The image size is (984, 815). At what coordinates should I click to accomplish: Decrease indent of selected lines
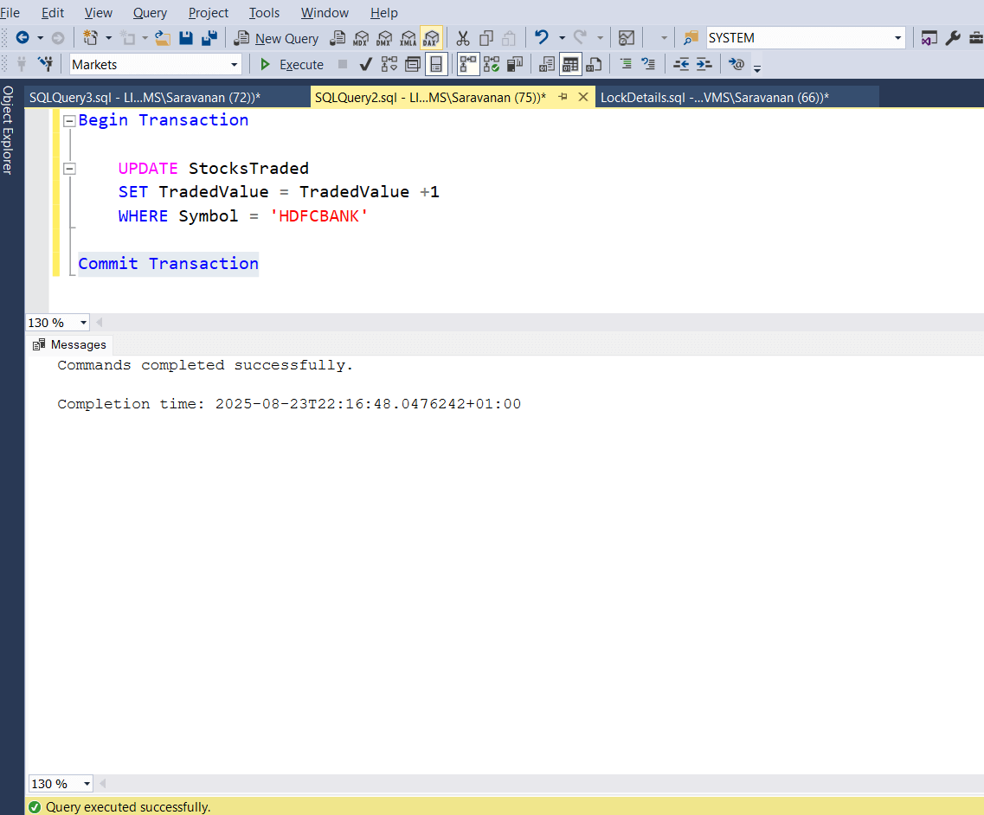pos(681,64)
